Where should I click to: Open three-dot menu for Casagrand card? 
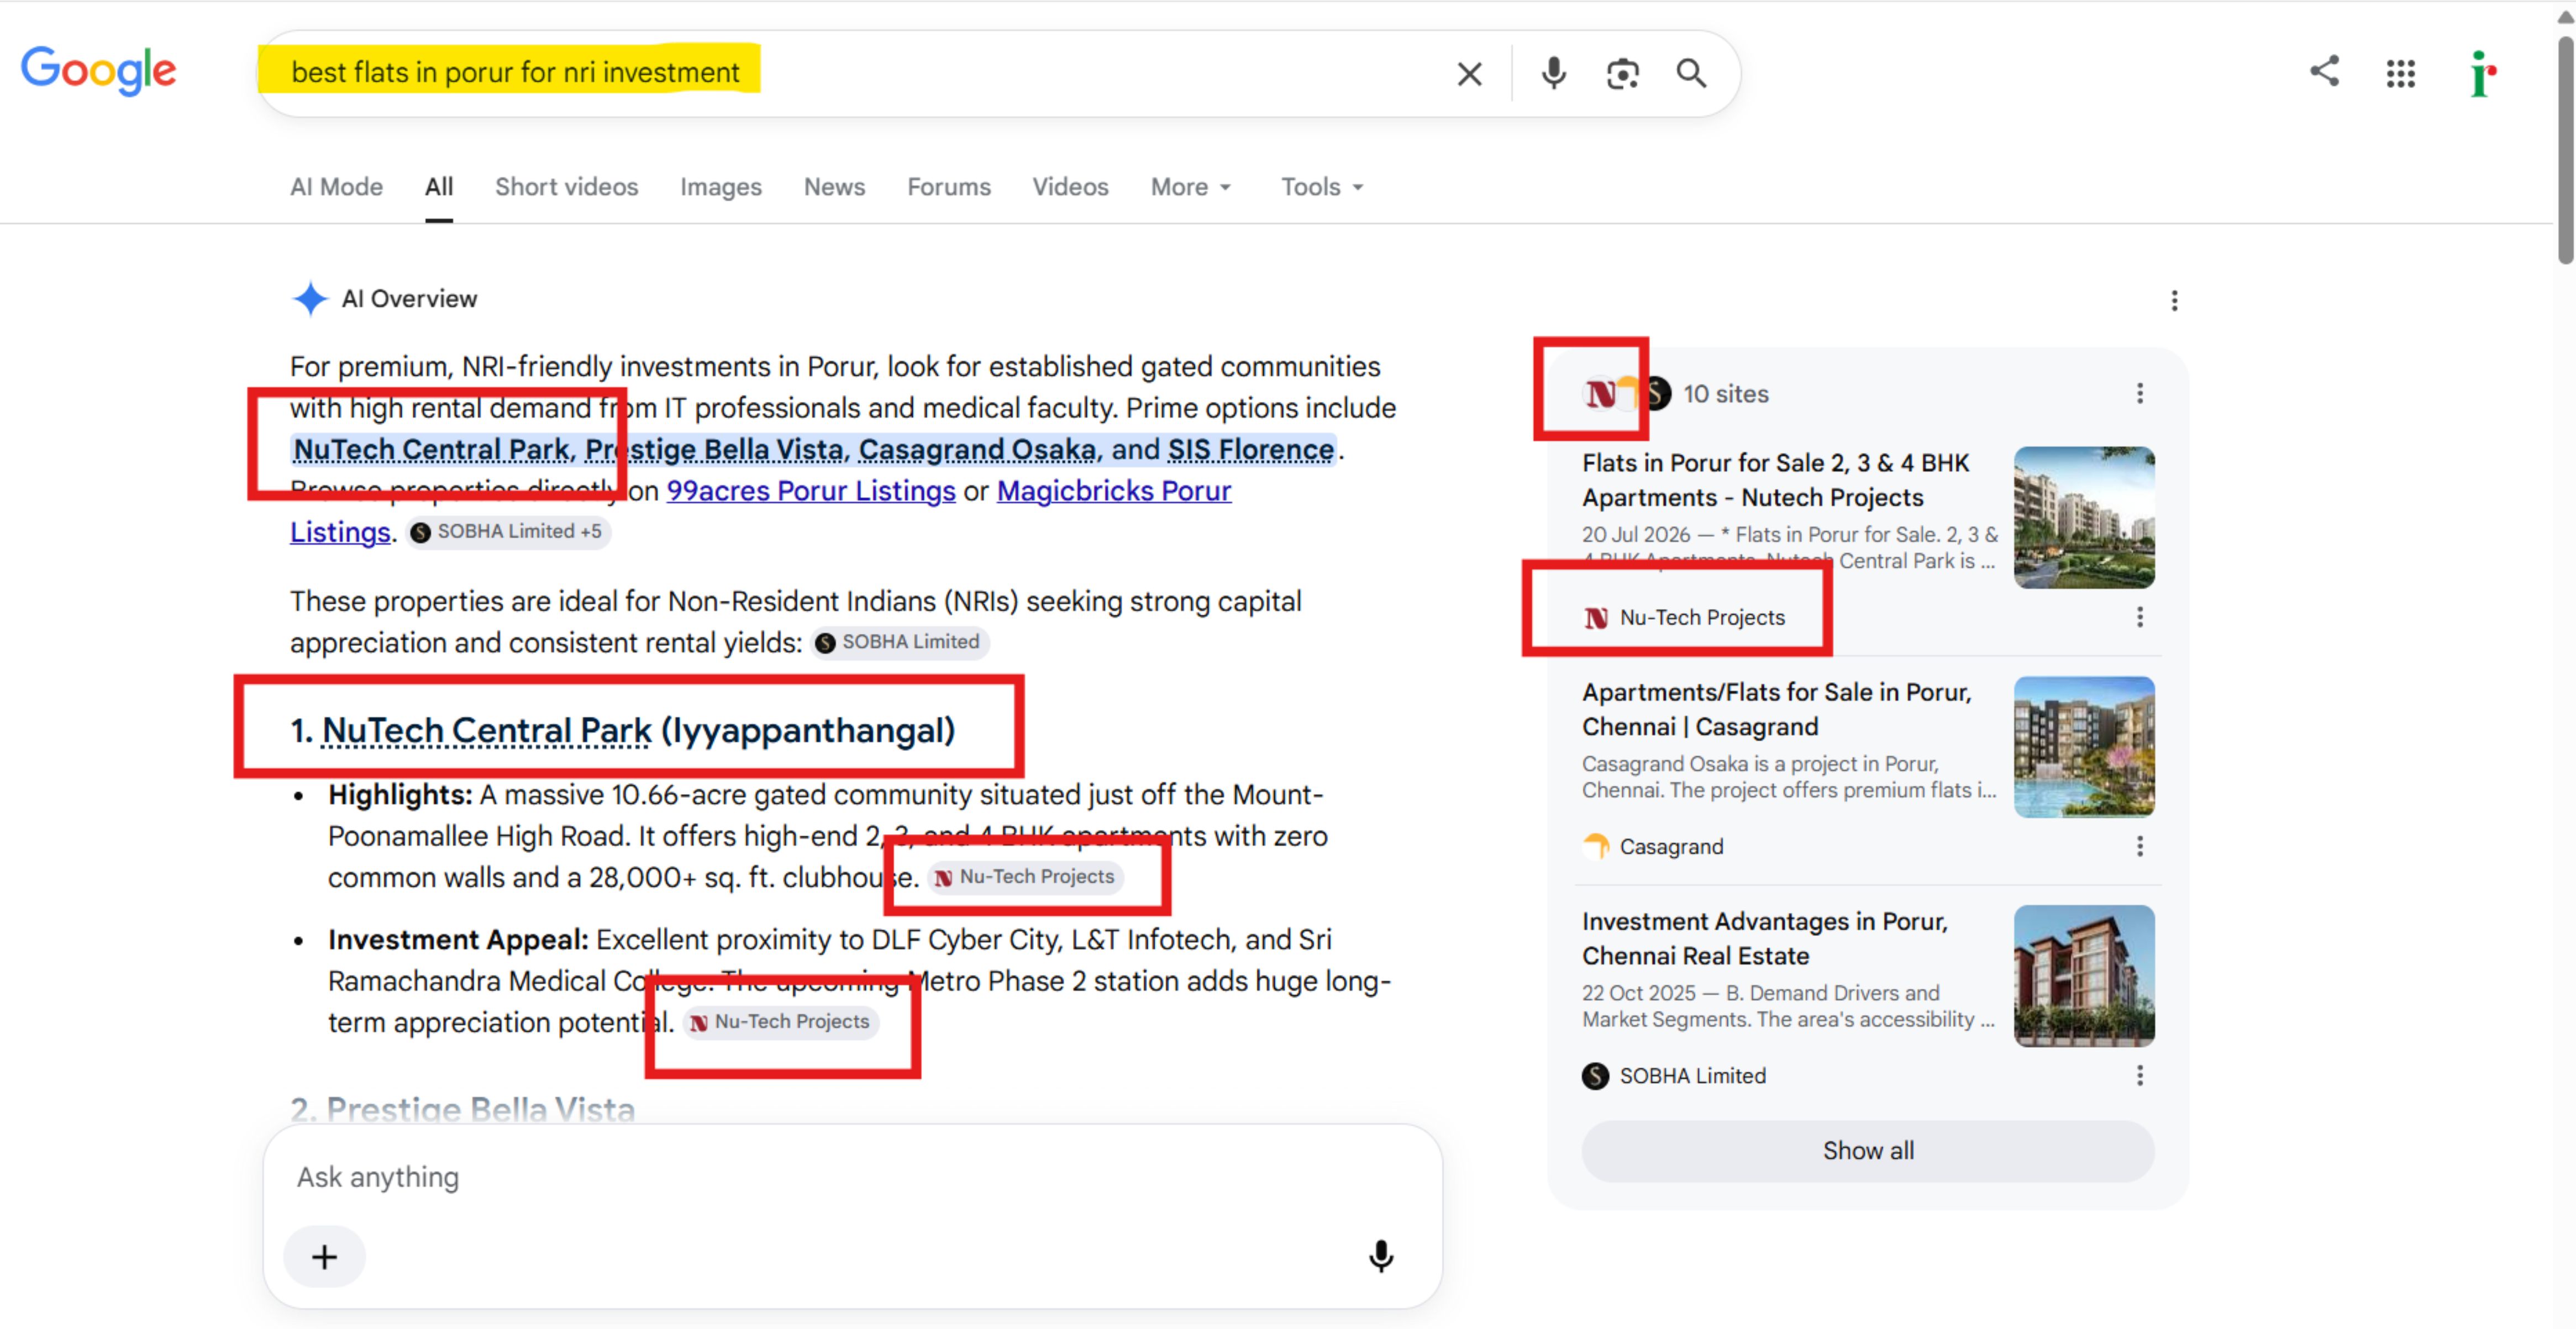[x=2139, y=847]
